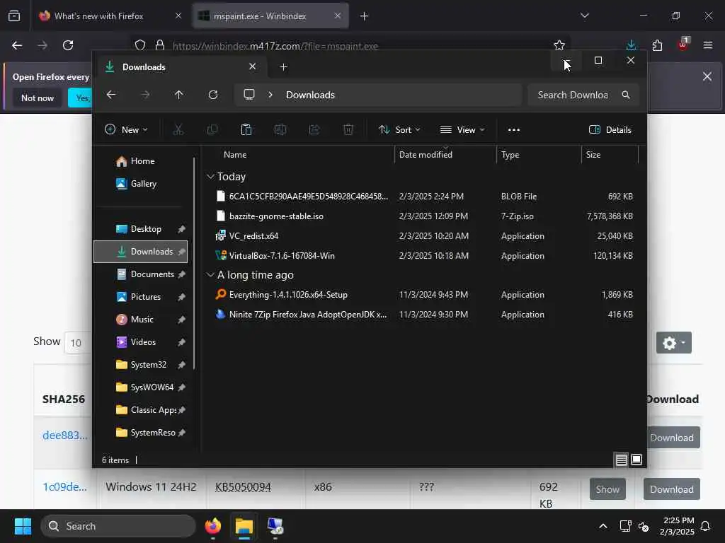725x543 pixels.
Task: Open Windows Start menu
Action: (23, 526)
